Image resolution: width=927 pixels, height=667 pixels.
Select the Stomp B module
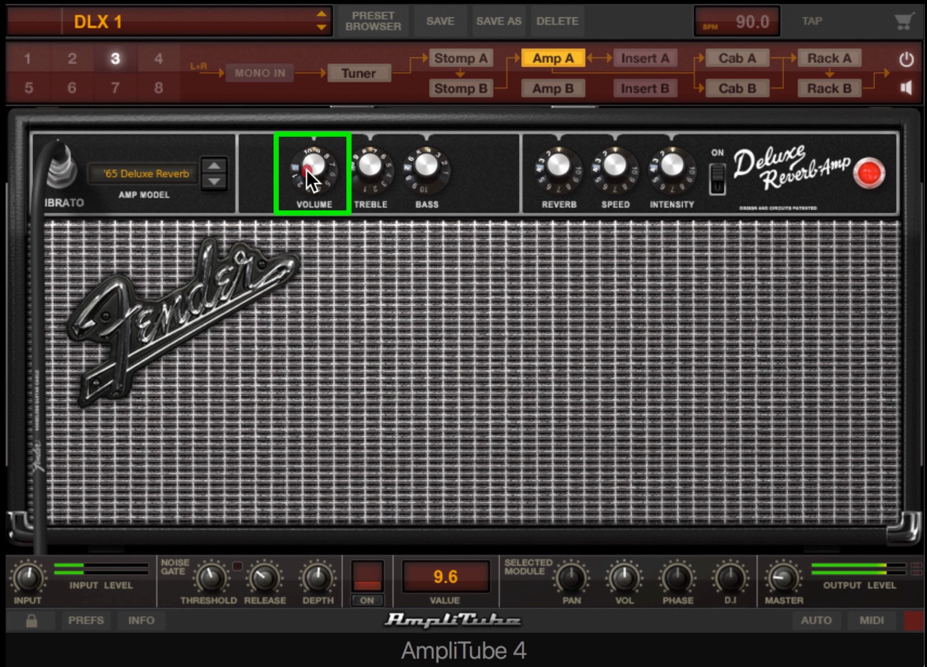coord(461,88)
